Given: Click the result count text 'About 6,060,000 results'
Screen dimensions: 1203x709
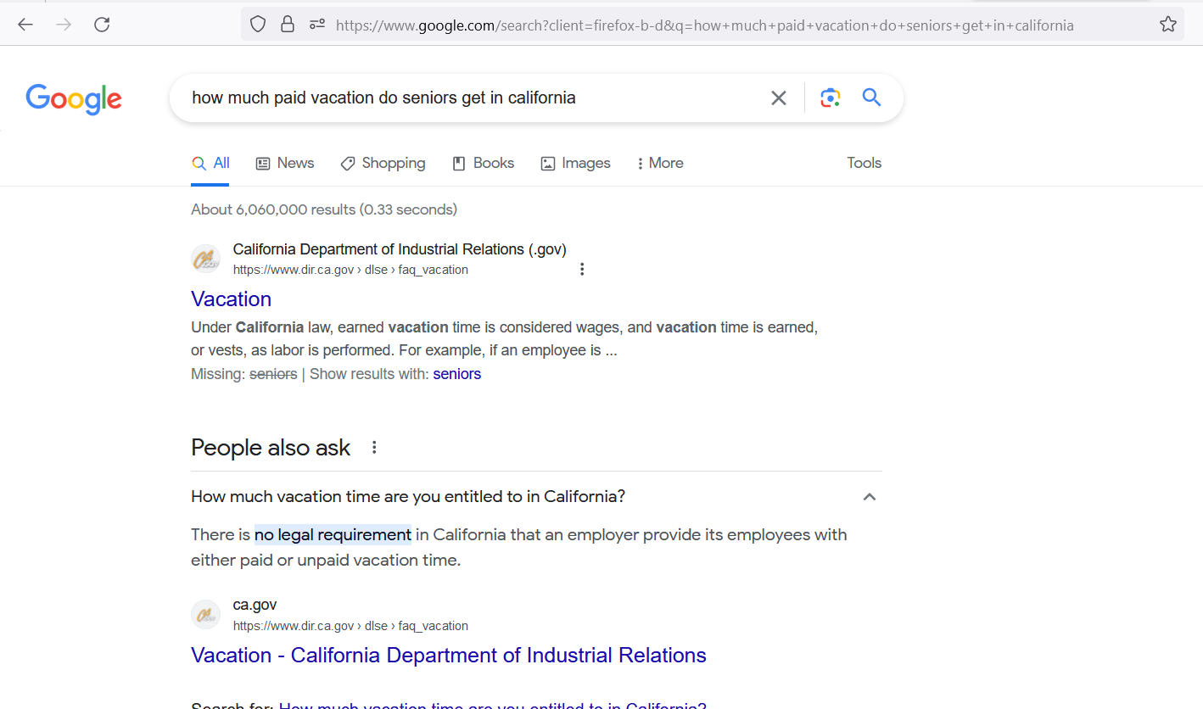Looking at the screenshot, I should click(x=273, y=209).
